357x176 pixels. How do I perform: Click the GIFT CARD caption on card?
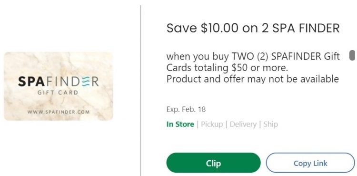[58, 93]
